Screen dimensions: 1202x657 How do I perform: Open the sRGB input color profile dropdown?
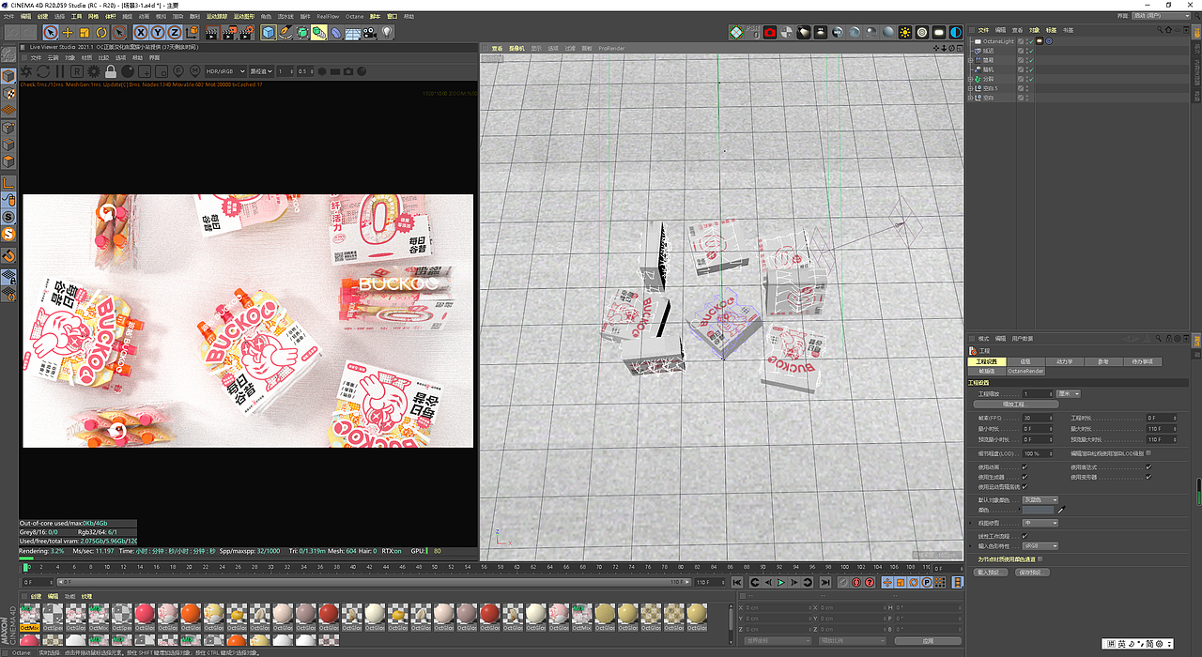click(x=1040, y=546)
